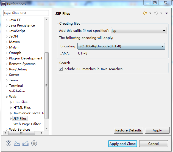The width and height of the screenshot is (173, 152).
Task: Expand the JSP Files node
Action: [11, 119]
